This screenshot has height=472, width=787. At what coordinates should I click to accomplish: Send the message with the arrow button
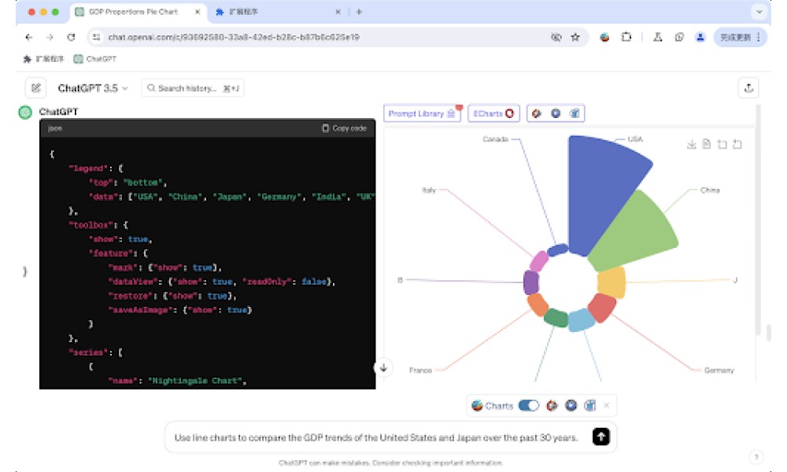600,437
